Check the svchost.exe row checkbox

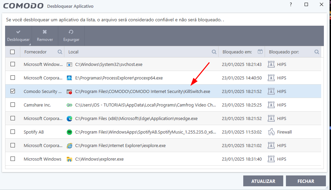13,64
